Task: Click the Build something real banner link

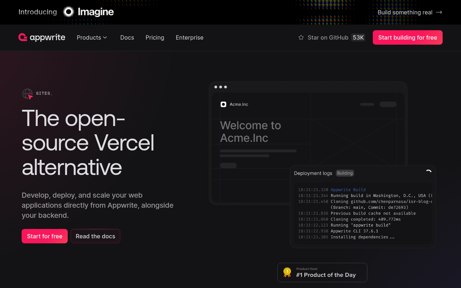Action: (x=405, y=12)
